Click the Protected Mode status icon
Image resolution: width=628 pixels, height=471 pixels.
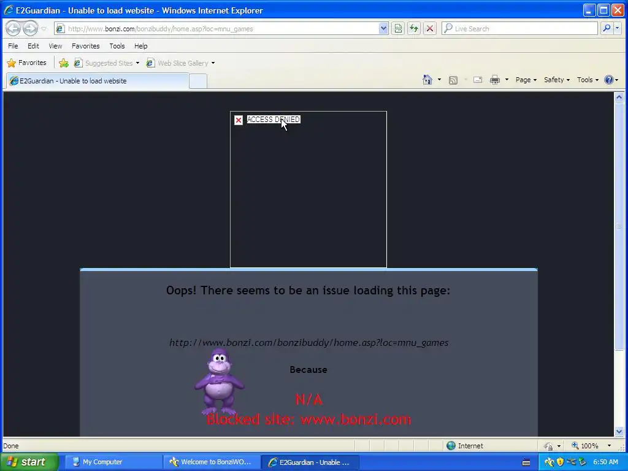click(x=548, y=446)
